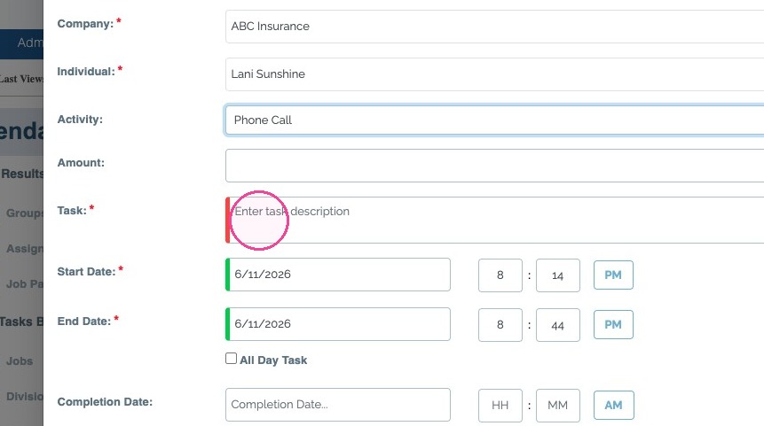Open the Activity dropdown showing Phone Call
Image resolution: width=764 pixels, height=426 pixels.
click(494, 120)
